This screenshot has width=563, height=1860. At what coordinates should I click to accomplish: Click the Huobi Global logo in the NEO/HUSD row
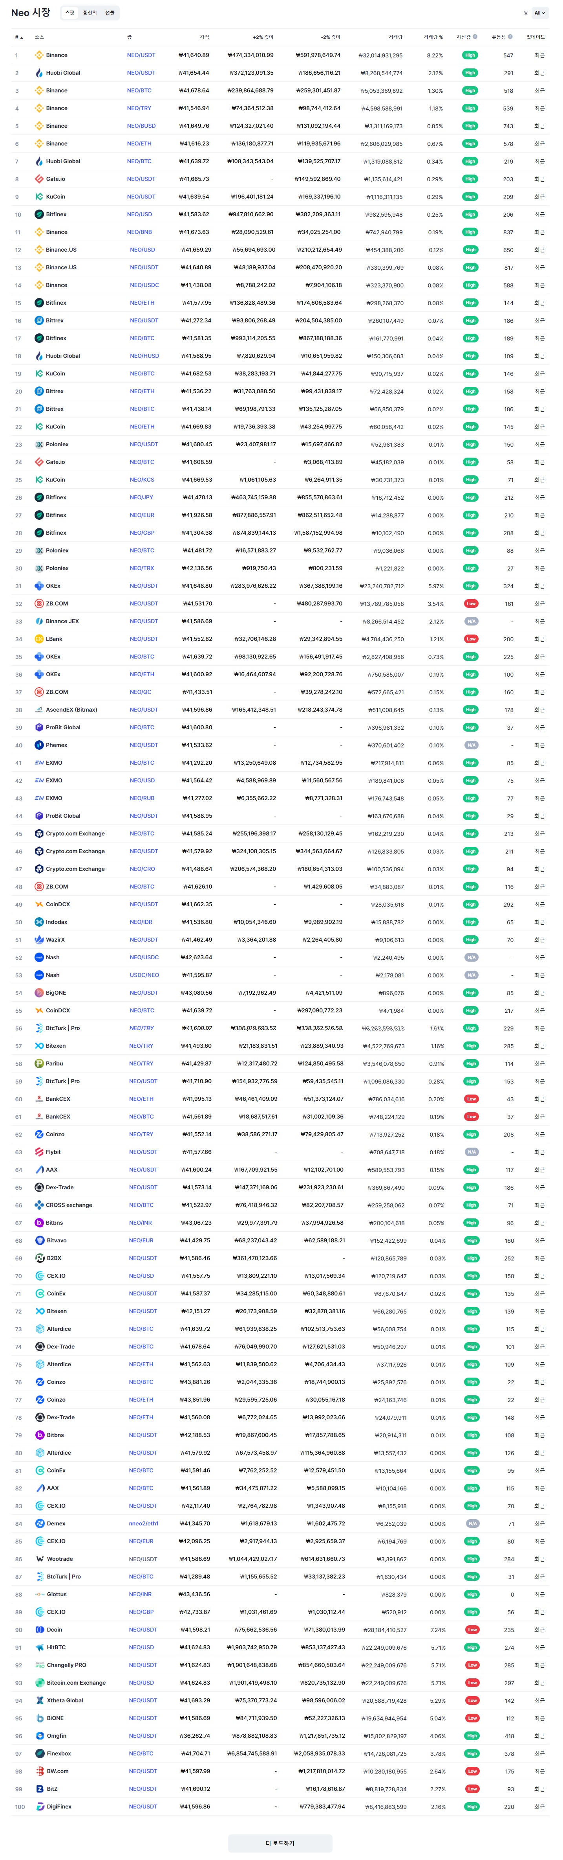(x=39, y=356)
